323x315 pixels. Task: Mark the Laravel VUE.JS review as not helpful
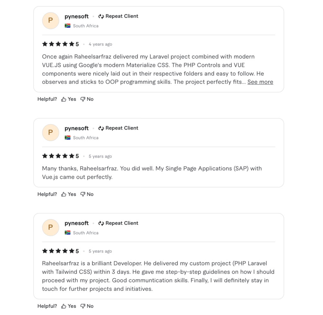87,99
